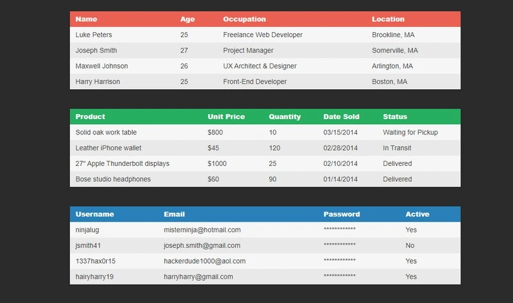The image size is (513, 303).
Task: Click the Yes active value for hairyharry19
Action: [x=411, y=277]
